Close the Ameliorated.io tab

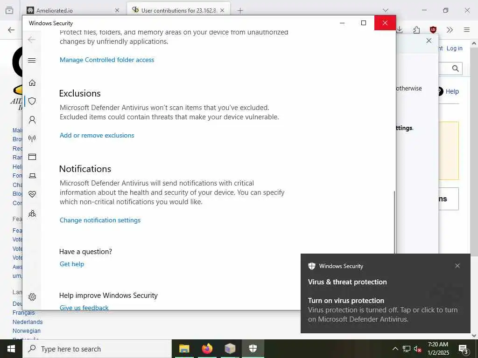117,10
